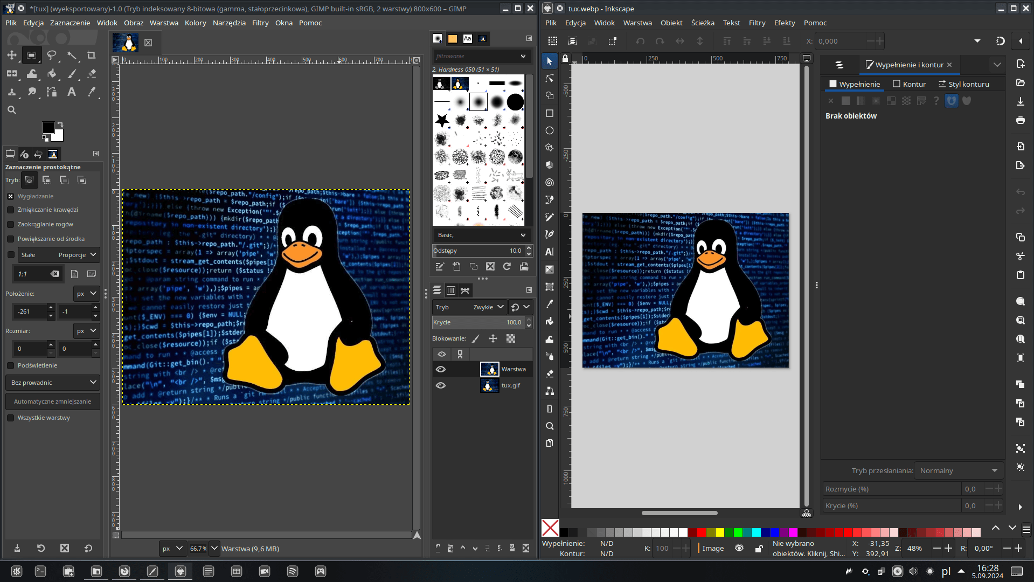Select the Inkscape Zoom tool

pyautogui.click(x=550, y=426)
